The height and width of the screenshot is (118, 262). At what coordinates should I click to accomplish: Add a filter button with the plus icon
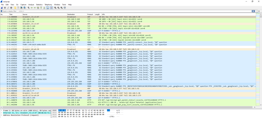point(259,11)
